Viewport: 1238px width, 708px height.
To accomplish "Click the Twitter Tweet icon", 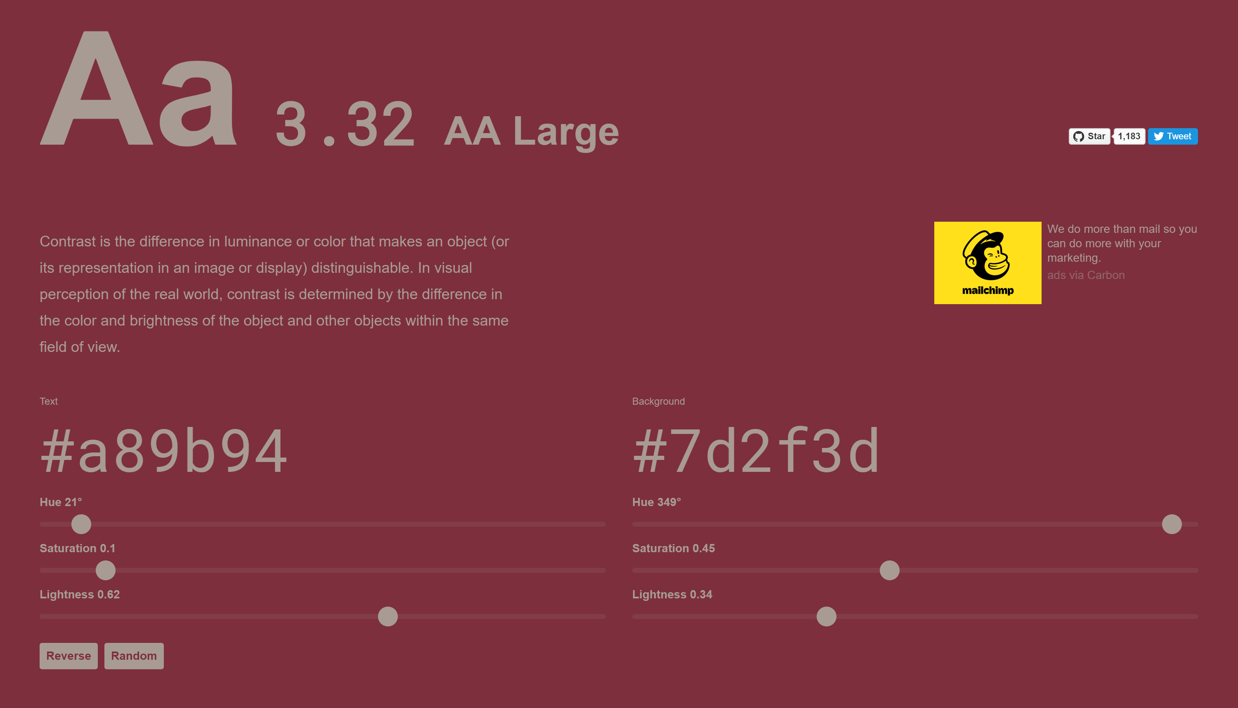I will point(1173,136).
